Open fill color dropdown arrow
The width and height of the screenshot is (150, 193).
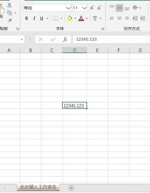click(x=75, y=18)
